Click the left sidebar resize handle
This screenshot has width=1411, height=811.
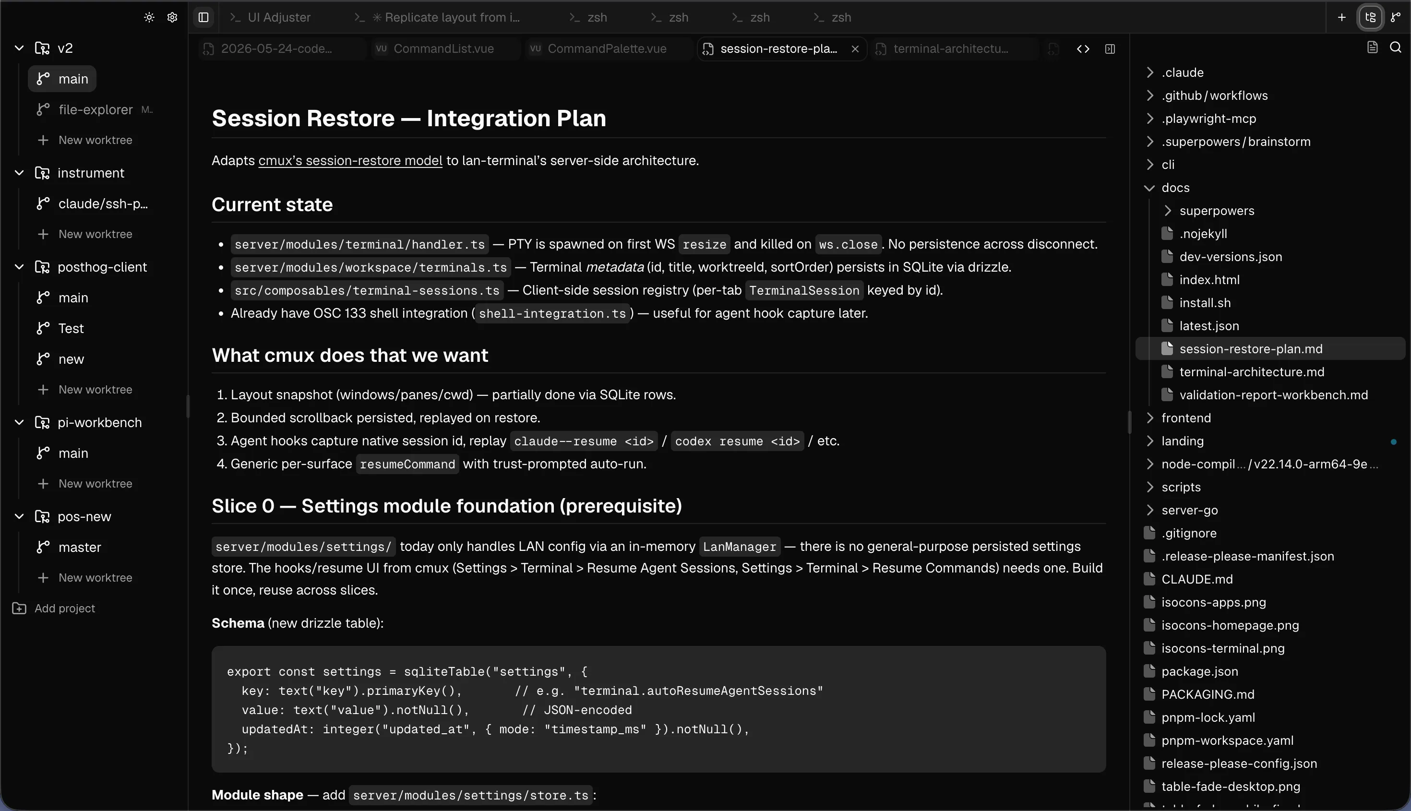click(x=188, y=406)
